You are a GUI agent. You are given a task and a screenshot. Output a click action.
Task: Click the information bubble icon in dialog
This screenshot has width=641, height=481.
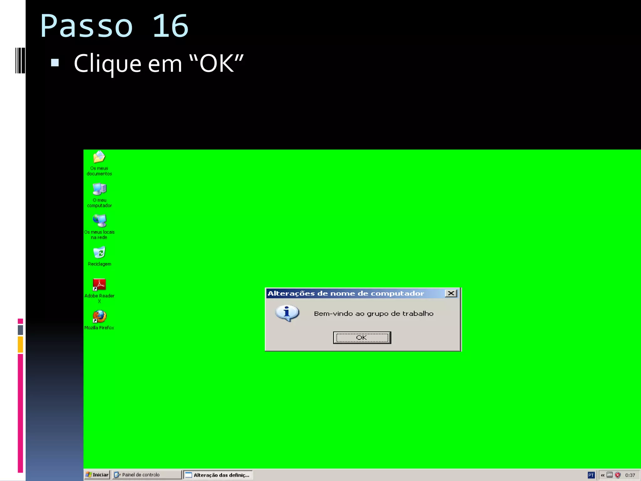[x=287, y=313]
